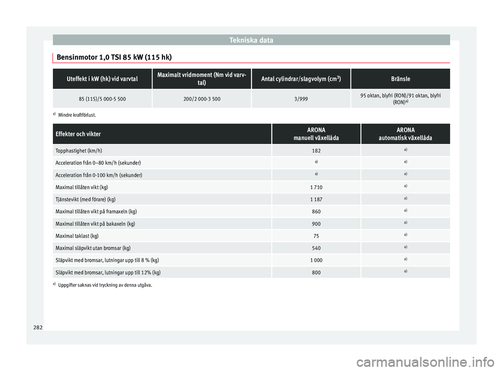Select the max weight value '1 710'
503x371 pixels.
click(x=316, y=187)
